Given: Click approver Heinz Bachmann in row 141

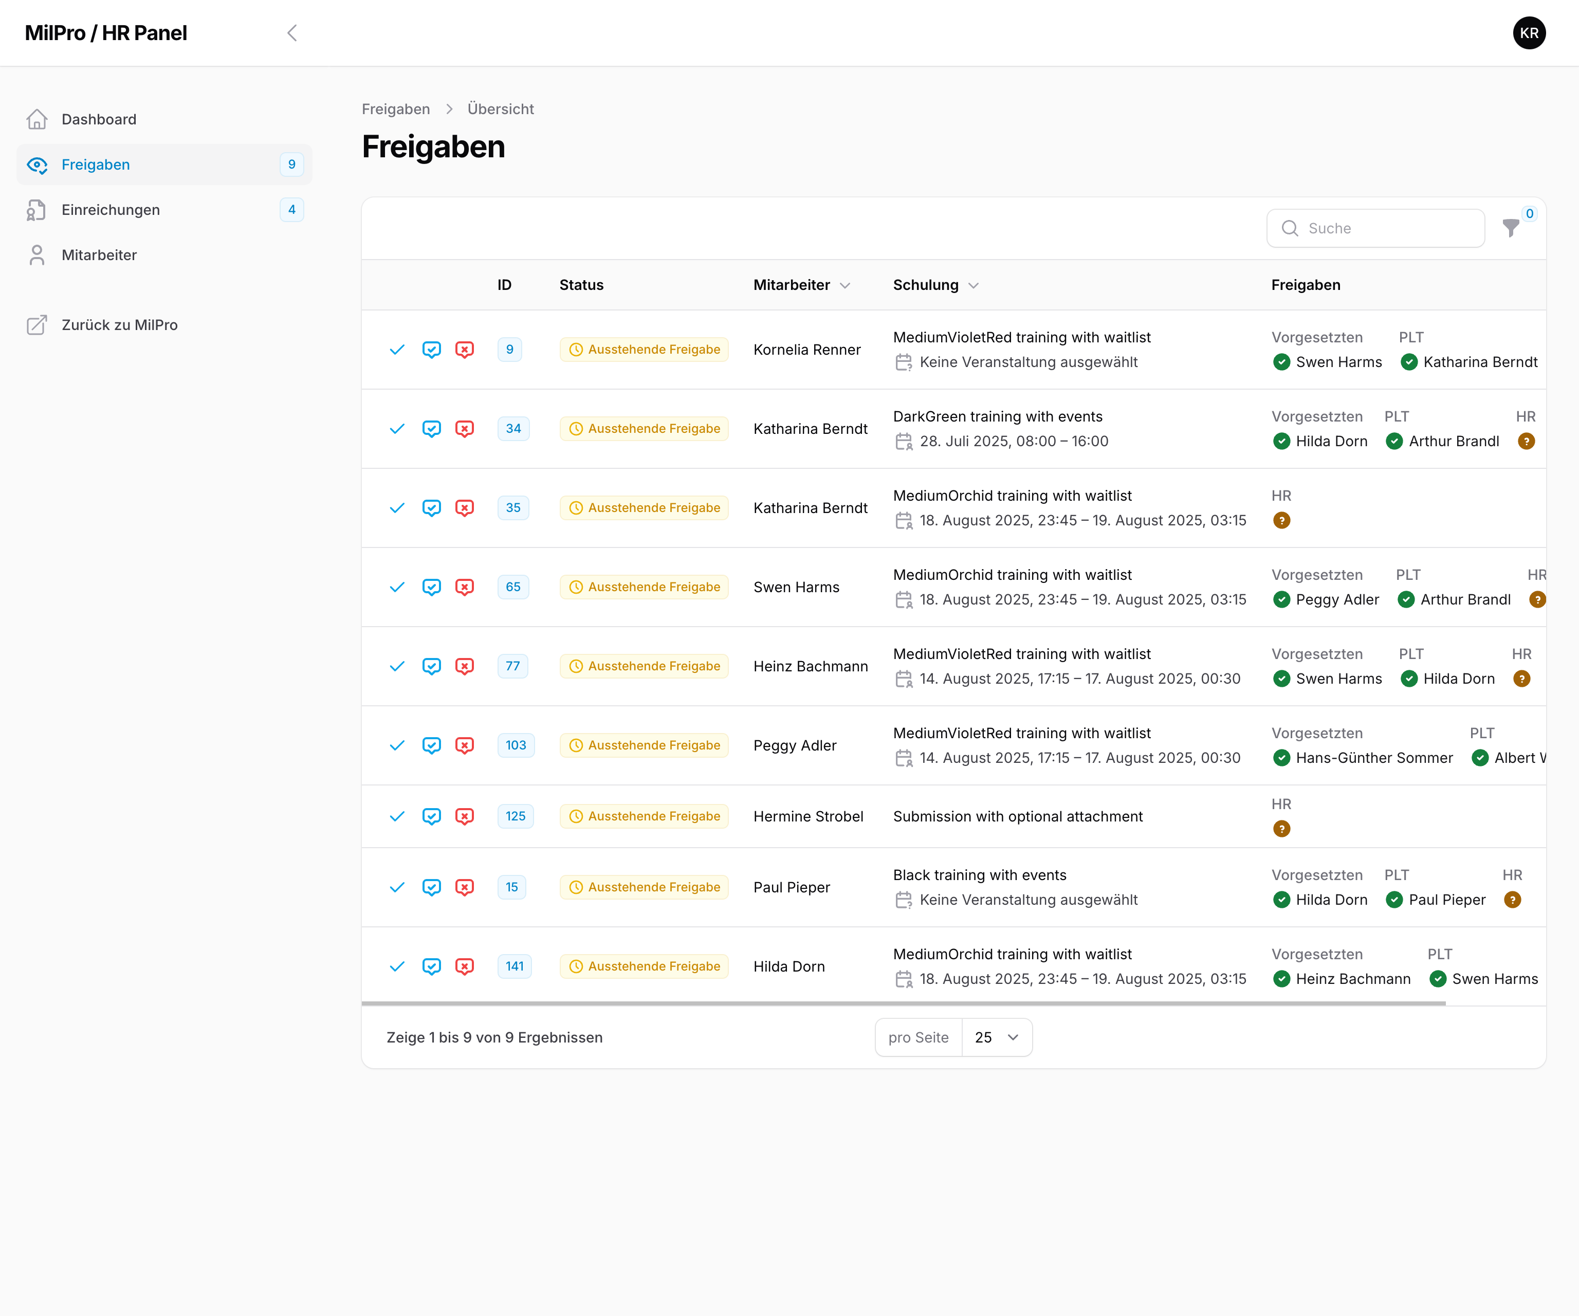Looking at the screenshot, I should (1353, 979).
